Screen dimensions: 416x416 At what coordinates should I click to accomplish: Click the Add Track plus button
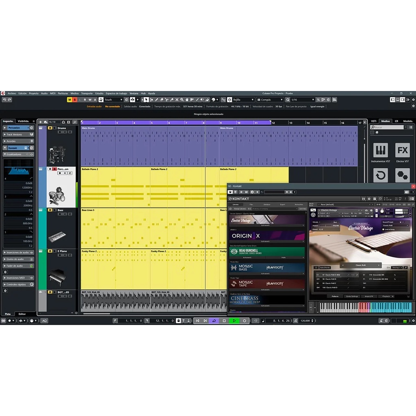click(40, 122)
